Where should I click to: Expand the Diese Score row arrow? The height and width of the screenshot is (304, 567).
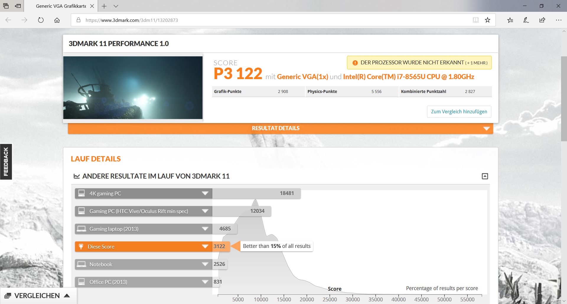205,246
